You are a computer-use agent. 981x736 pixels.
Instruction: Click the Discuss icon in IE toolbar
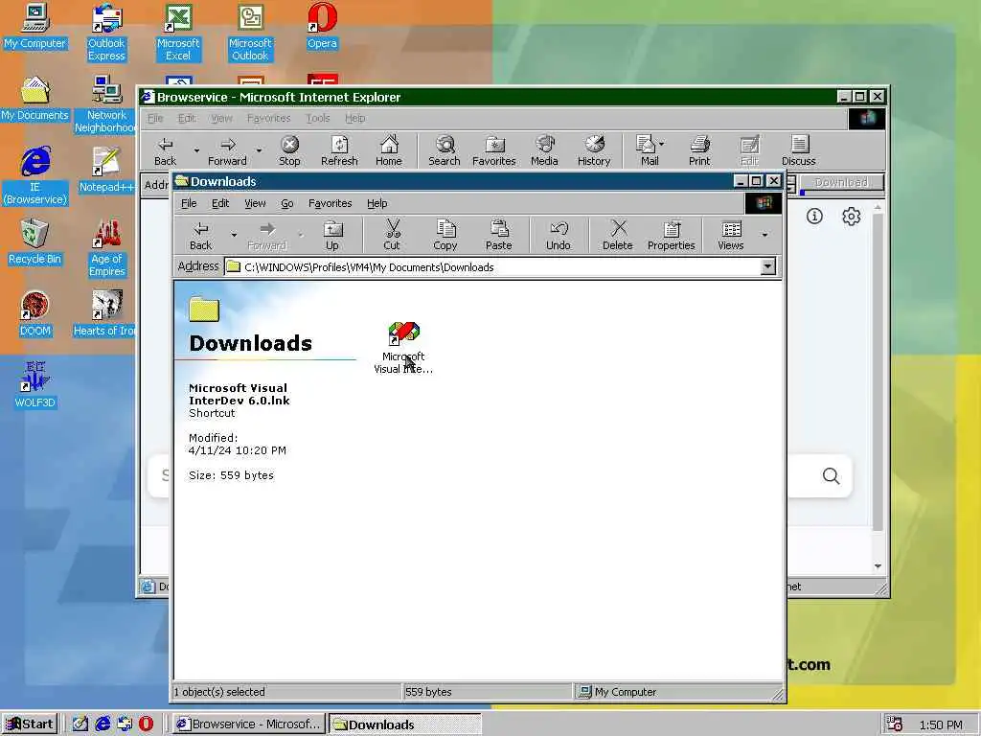click(x=799, y=150)
